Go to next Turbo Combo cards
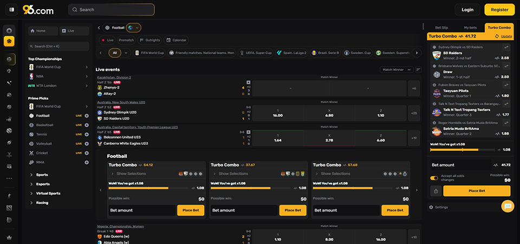The height and width of the screenshot is (244, 520). pos(417,190)
